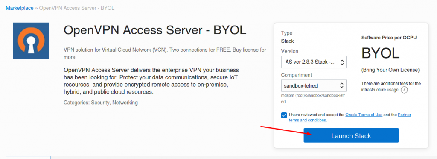Click the compartment path mdspm (root)/Sandbox text
Screen dimensions: 437x159
pyautogui.click(x=313, y=99)
